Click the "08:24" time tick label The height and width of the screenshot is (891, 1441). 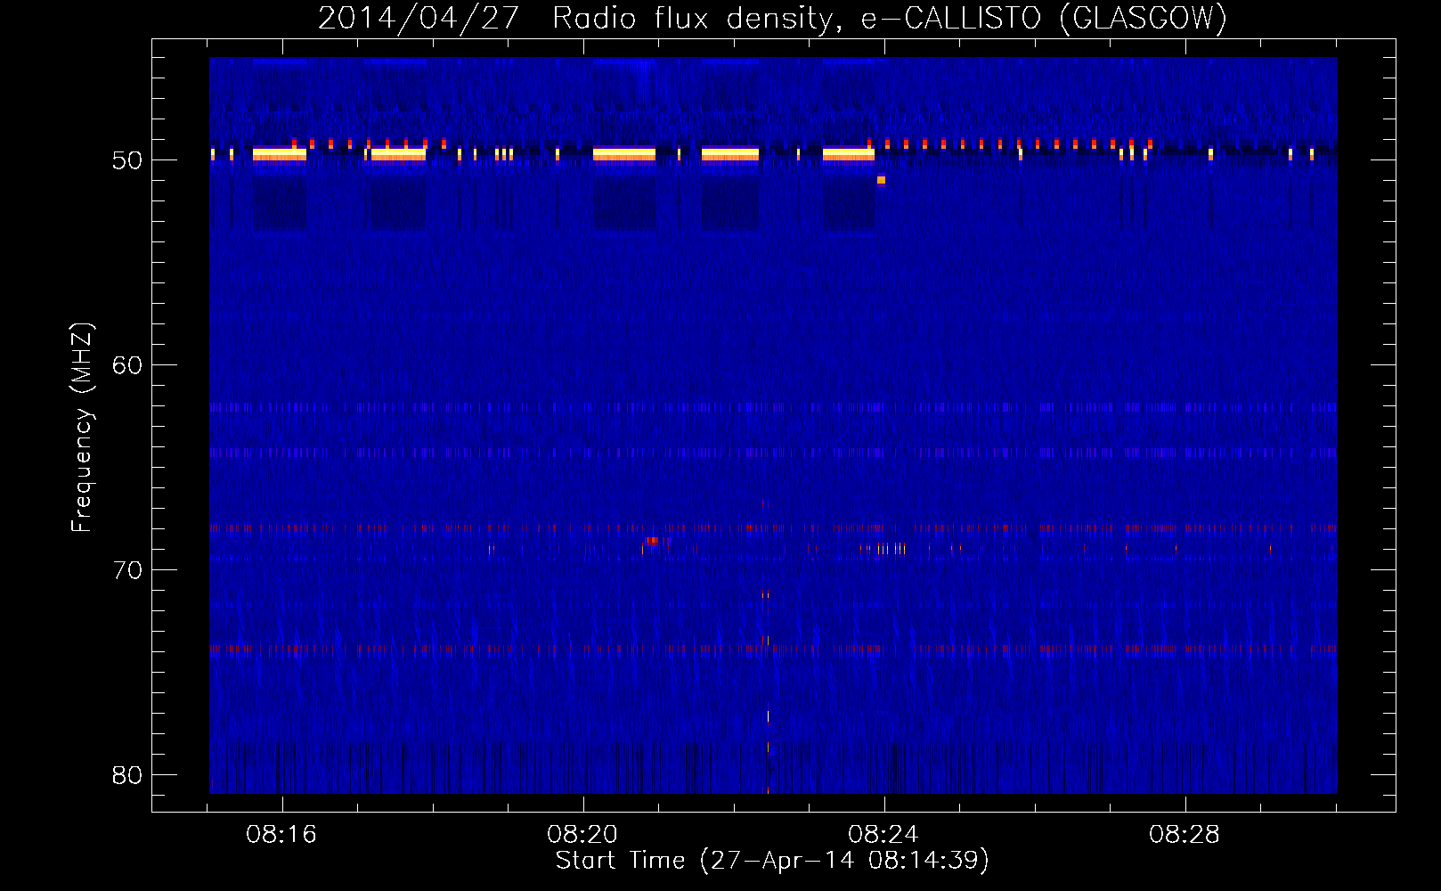883,835
